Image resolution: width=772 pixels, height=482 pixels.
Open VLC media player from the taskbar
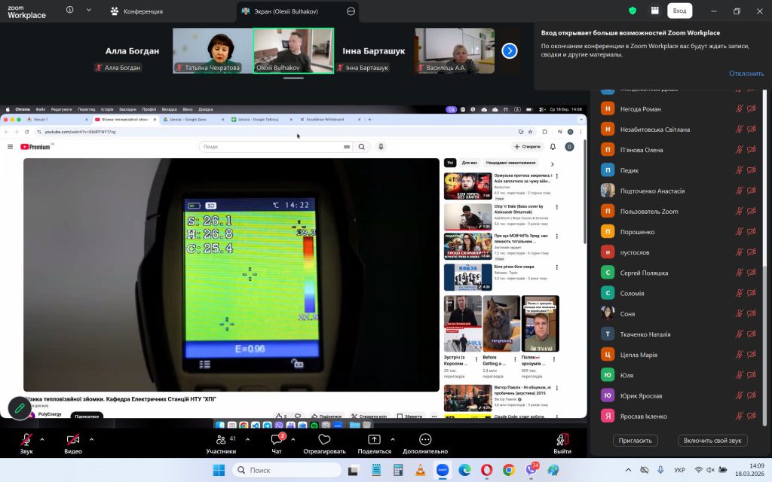(420, 470)
